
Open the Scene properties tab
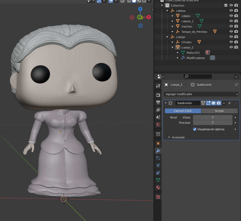158,117
